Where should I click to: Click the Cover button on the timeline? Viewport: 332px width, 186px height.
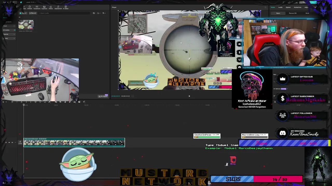[x=20, y=142]
